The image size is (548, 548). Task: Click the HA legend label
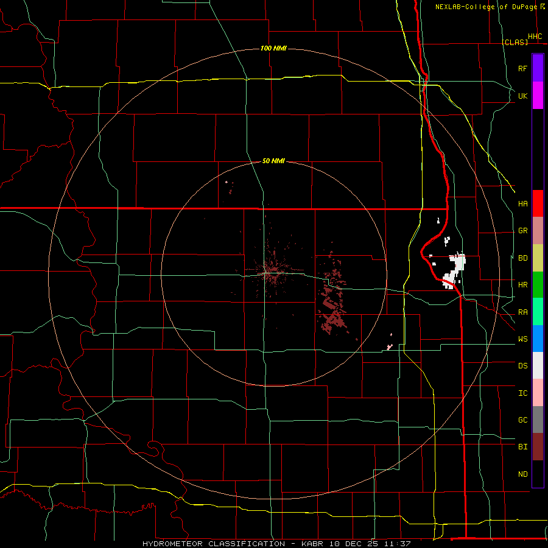523,203
